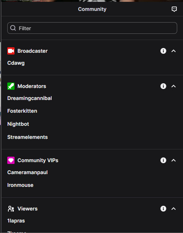Click viewer 1lapras in the list

16,221
